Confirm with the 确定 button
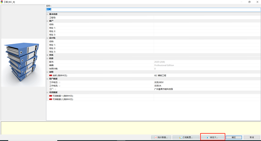The height and width of the screenshot is (141, 261). click(234, 137)
